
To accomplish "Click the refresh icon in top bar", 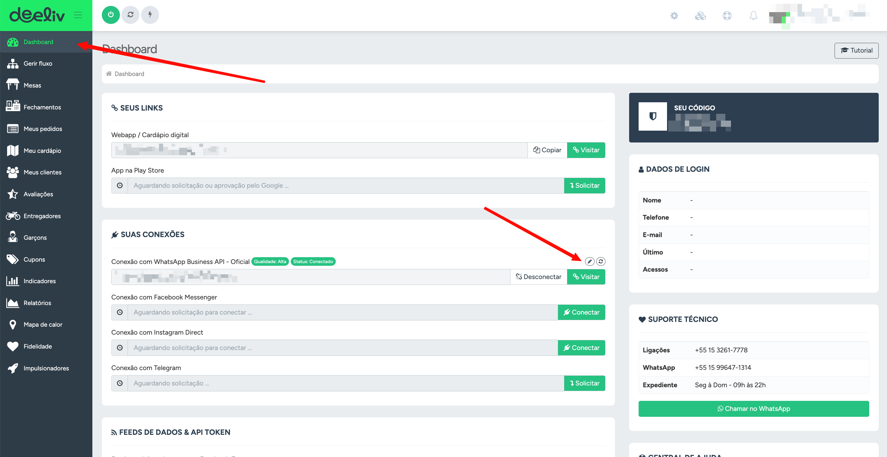I will pos(130,15).
